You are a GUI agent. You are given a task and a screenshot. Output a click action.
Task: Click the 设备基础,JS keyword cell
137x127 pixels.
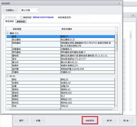(88, 49)
